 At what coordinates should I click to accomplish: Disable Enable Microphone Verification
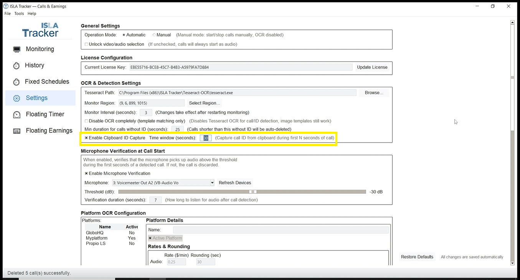tap(86, 173)
